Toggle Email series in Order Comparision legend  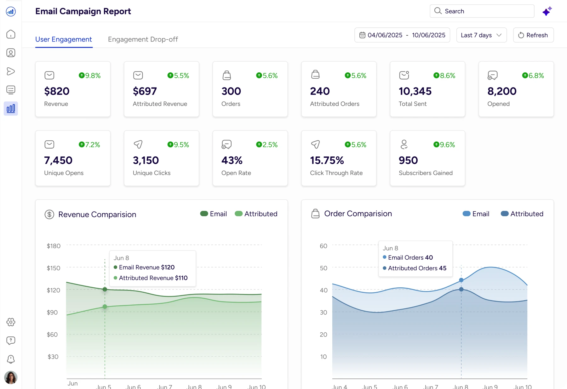[476, 214]
